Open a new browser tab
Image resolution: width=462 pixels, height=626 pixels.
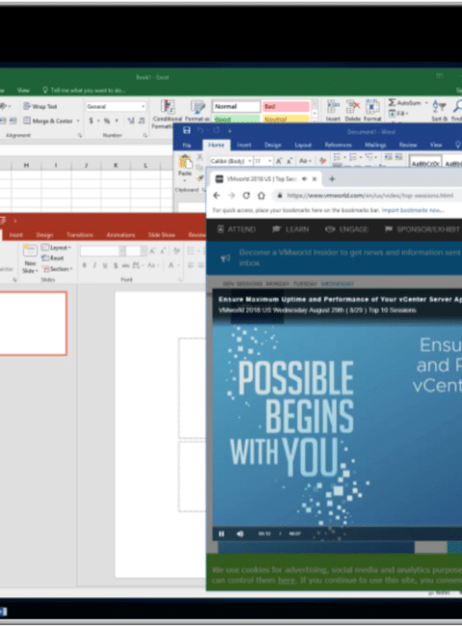tap(332, 179)
